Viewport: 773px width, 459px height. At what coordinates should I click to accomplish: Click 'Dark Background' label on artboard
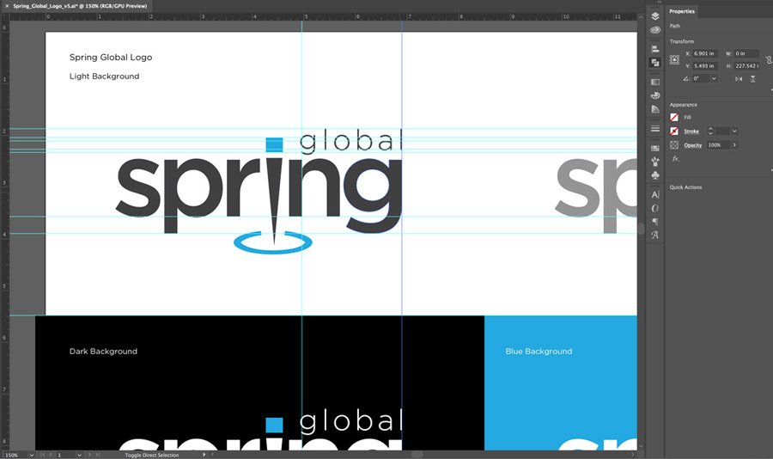(104, 352)
